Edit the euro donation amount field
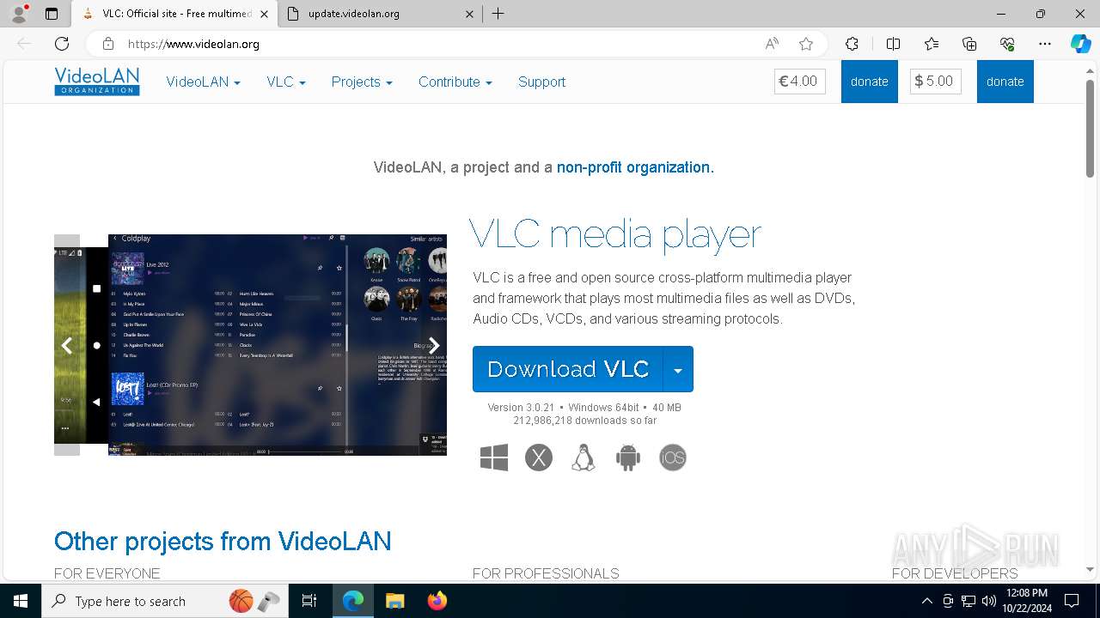 tap(800, 82)
